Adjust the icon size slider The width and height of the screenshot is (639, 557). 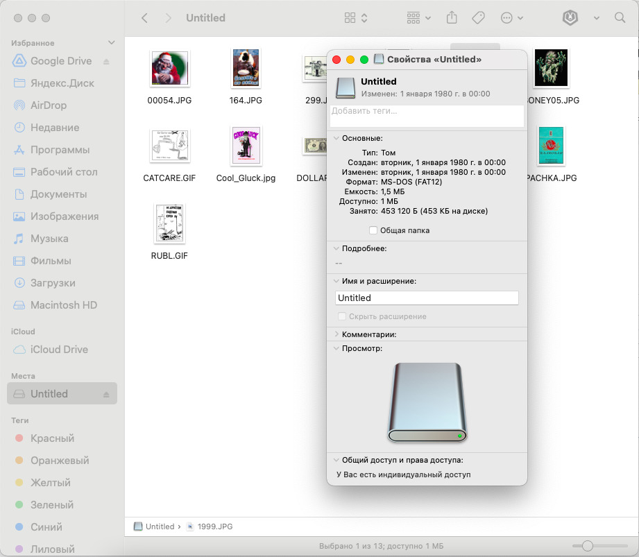(x=588, y=546)
